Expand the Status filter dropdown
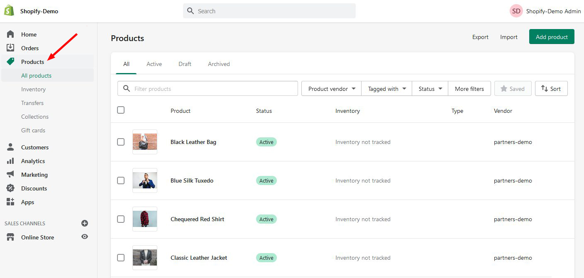Viewport: 584px width, 278px height. click(430, 89)
